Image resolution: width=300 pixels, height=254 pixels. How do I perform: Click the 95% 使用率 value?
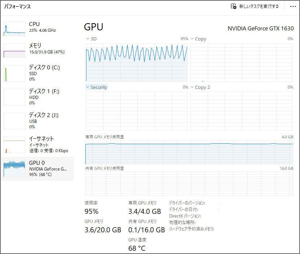coord(91,211)
